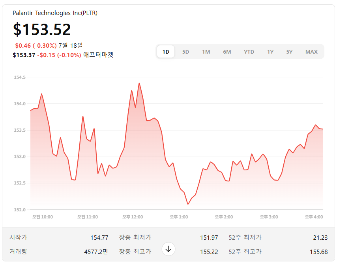Select the YTD range tab
337x263 pixels.
pyautogui.click(x=249, y=52)
